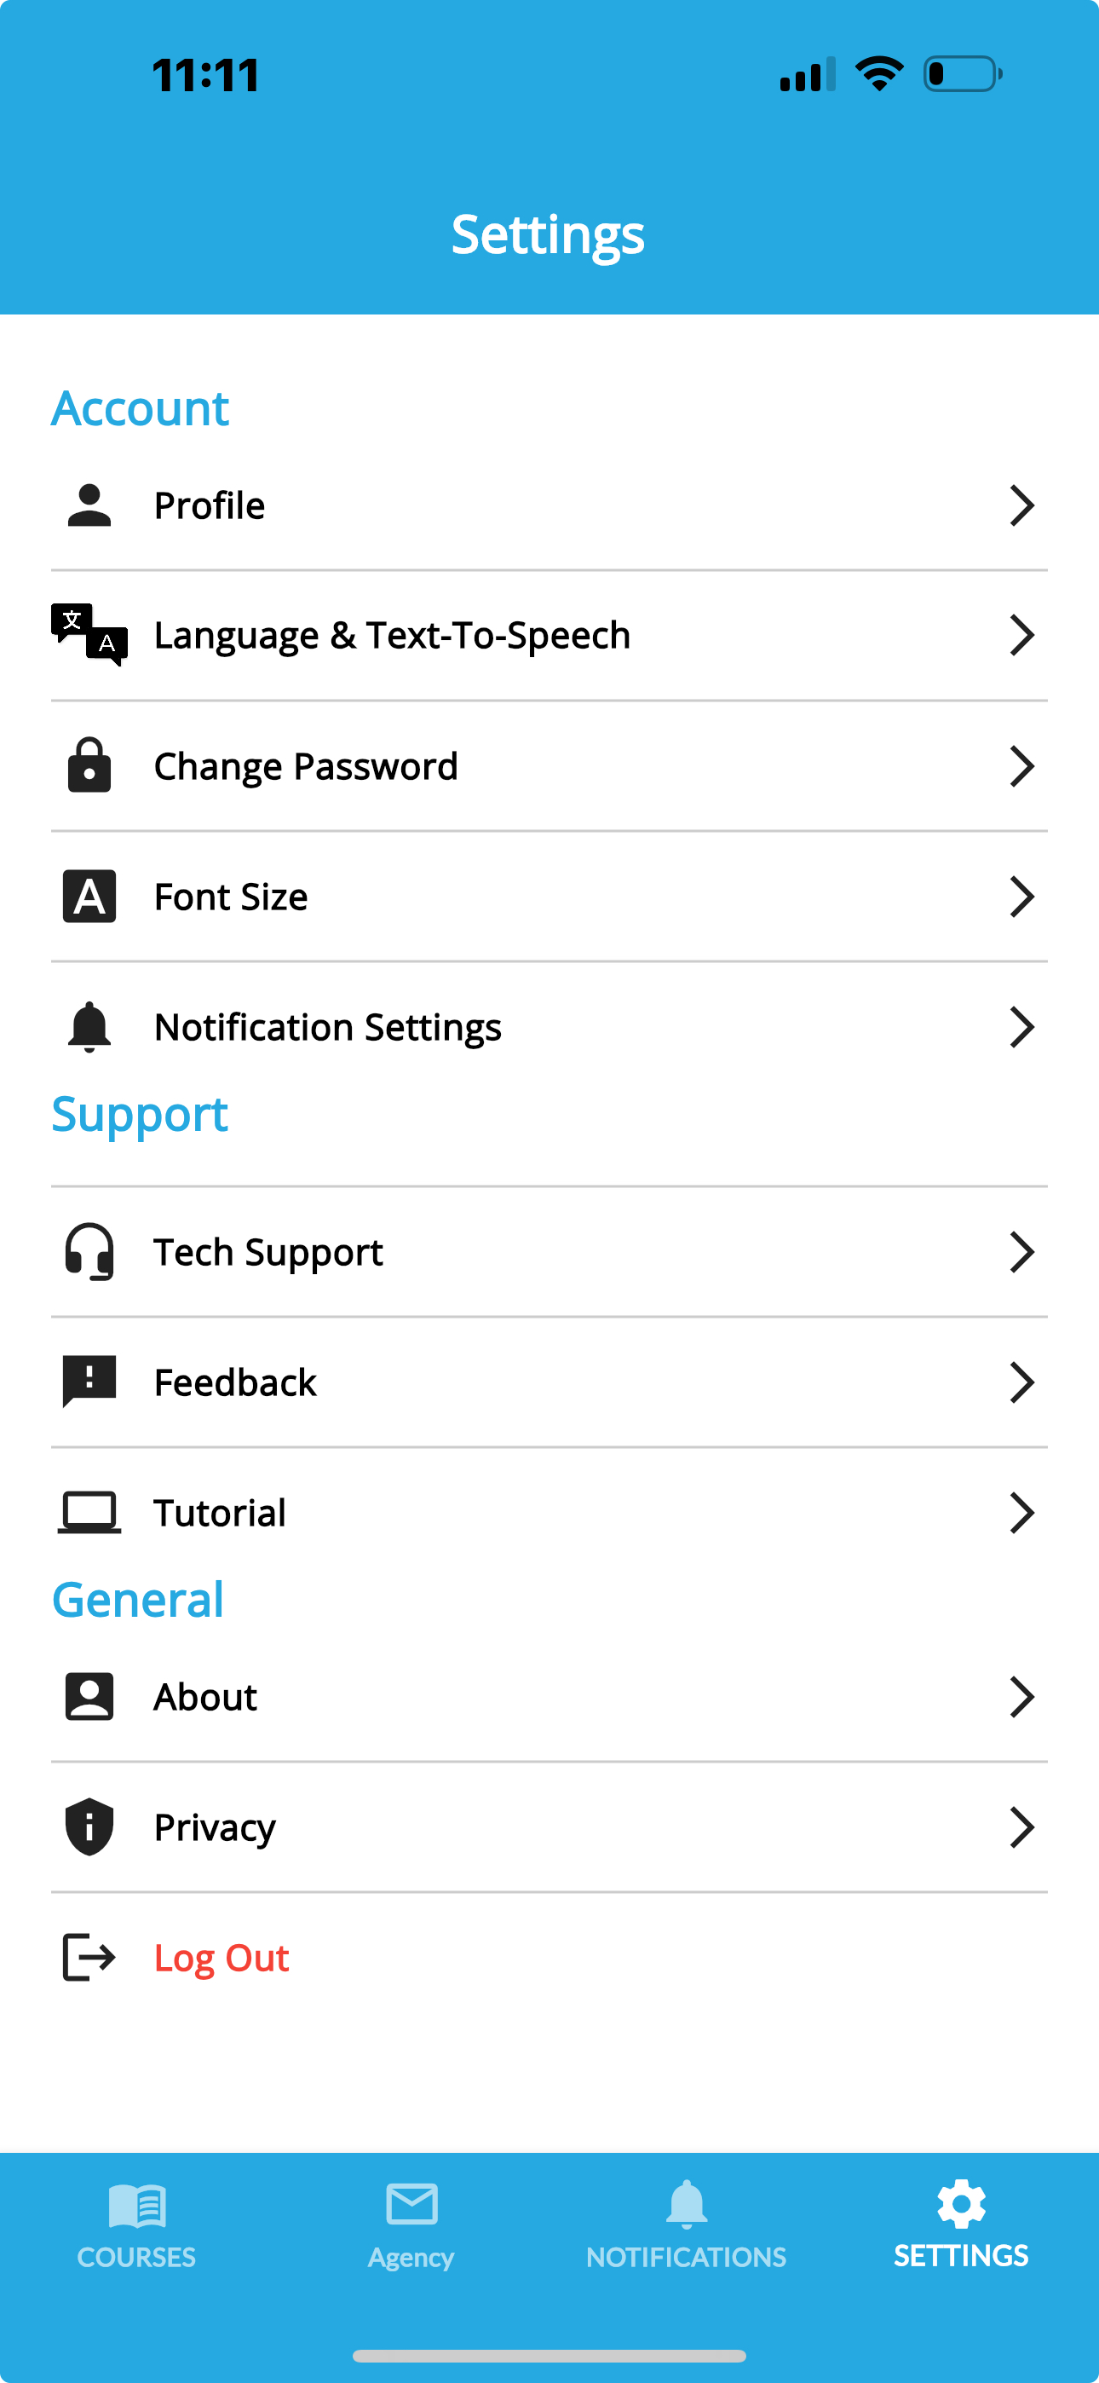
Task: Expand the Profile row chevron
Action: point(1021,505)
